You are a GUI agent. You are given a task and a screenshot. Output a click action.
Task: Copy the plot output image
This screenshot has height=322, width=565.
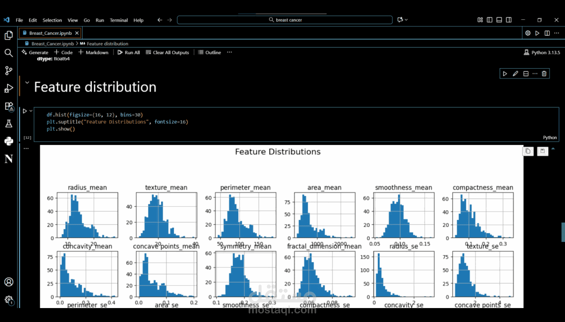click(528, 151)
